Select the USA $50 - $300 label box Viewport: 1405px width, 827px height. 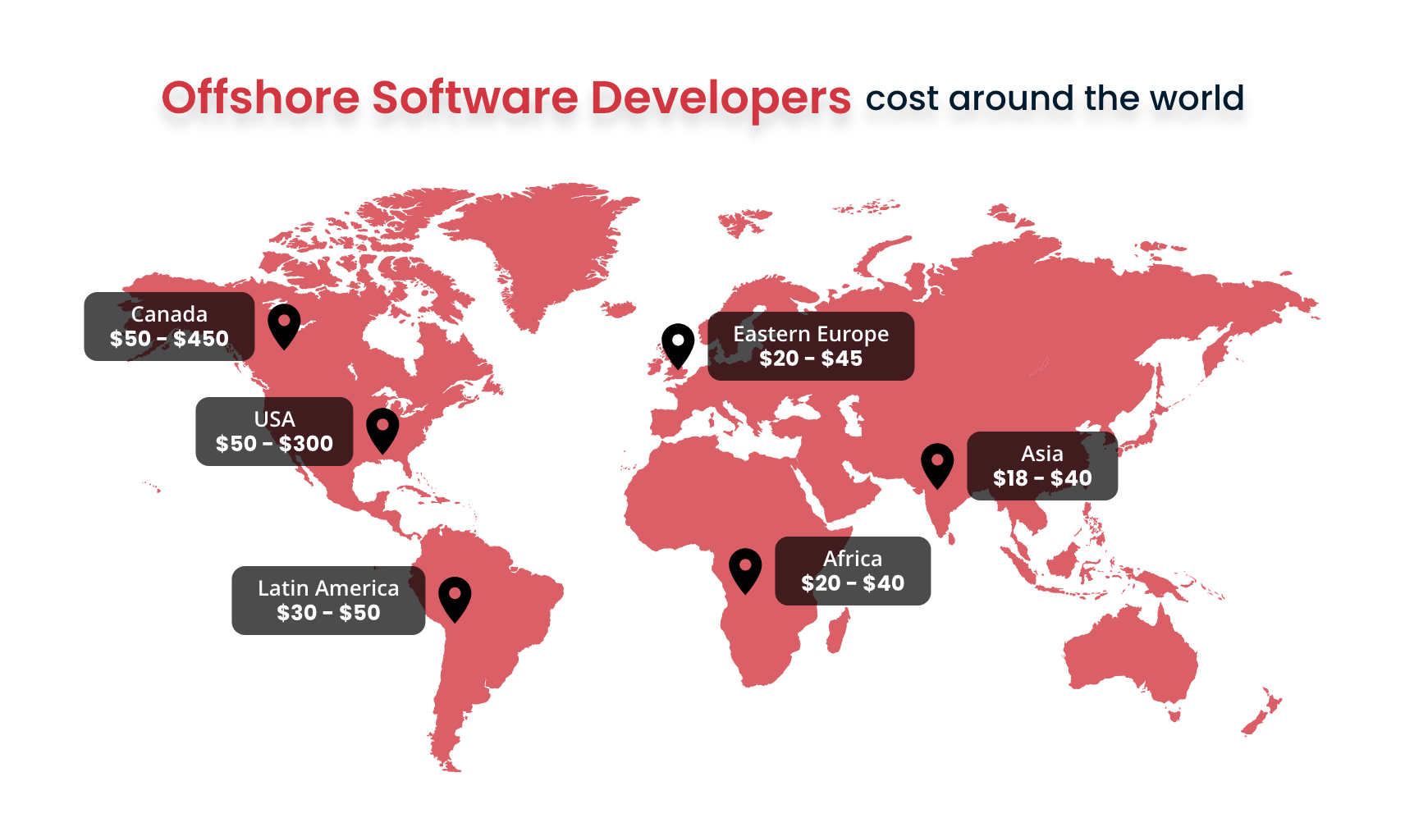pos(274,432)
